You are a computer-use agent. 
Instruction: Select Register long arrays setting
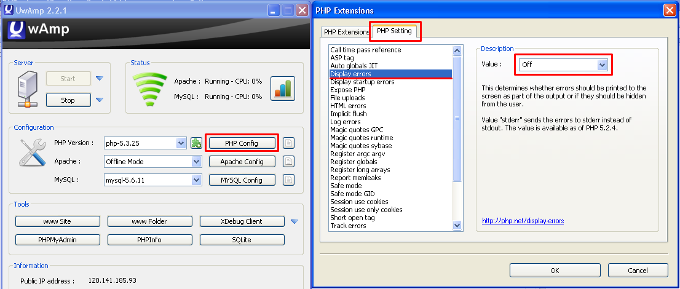pos(390,170)
